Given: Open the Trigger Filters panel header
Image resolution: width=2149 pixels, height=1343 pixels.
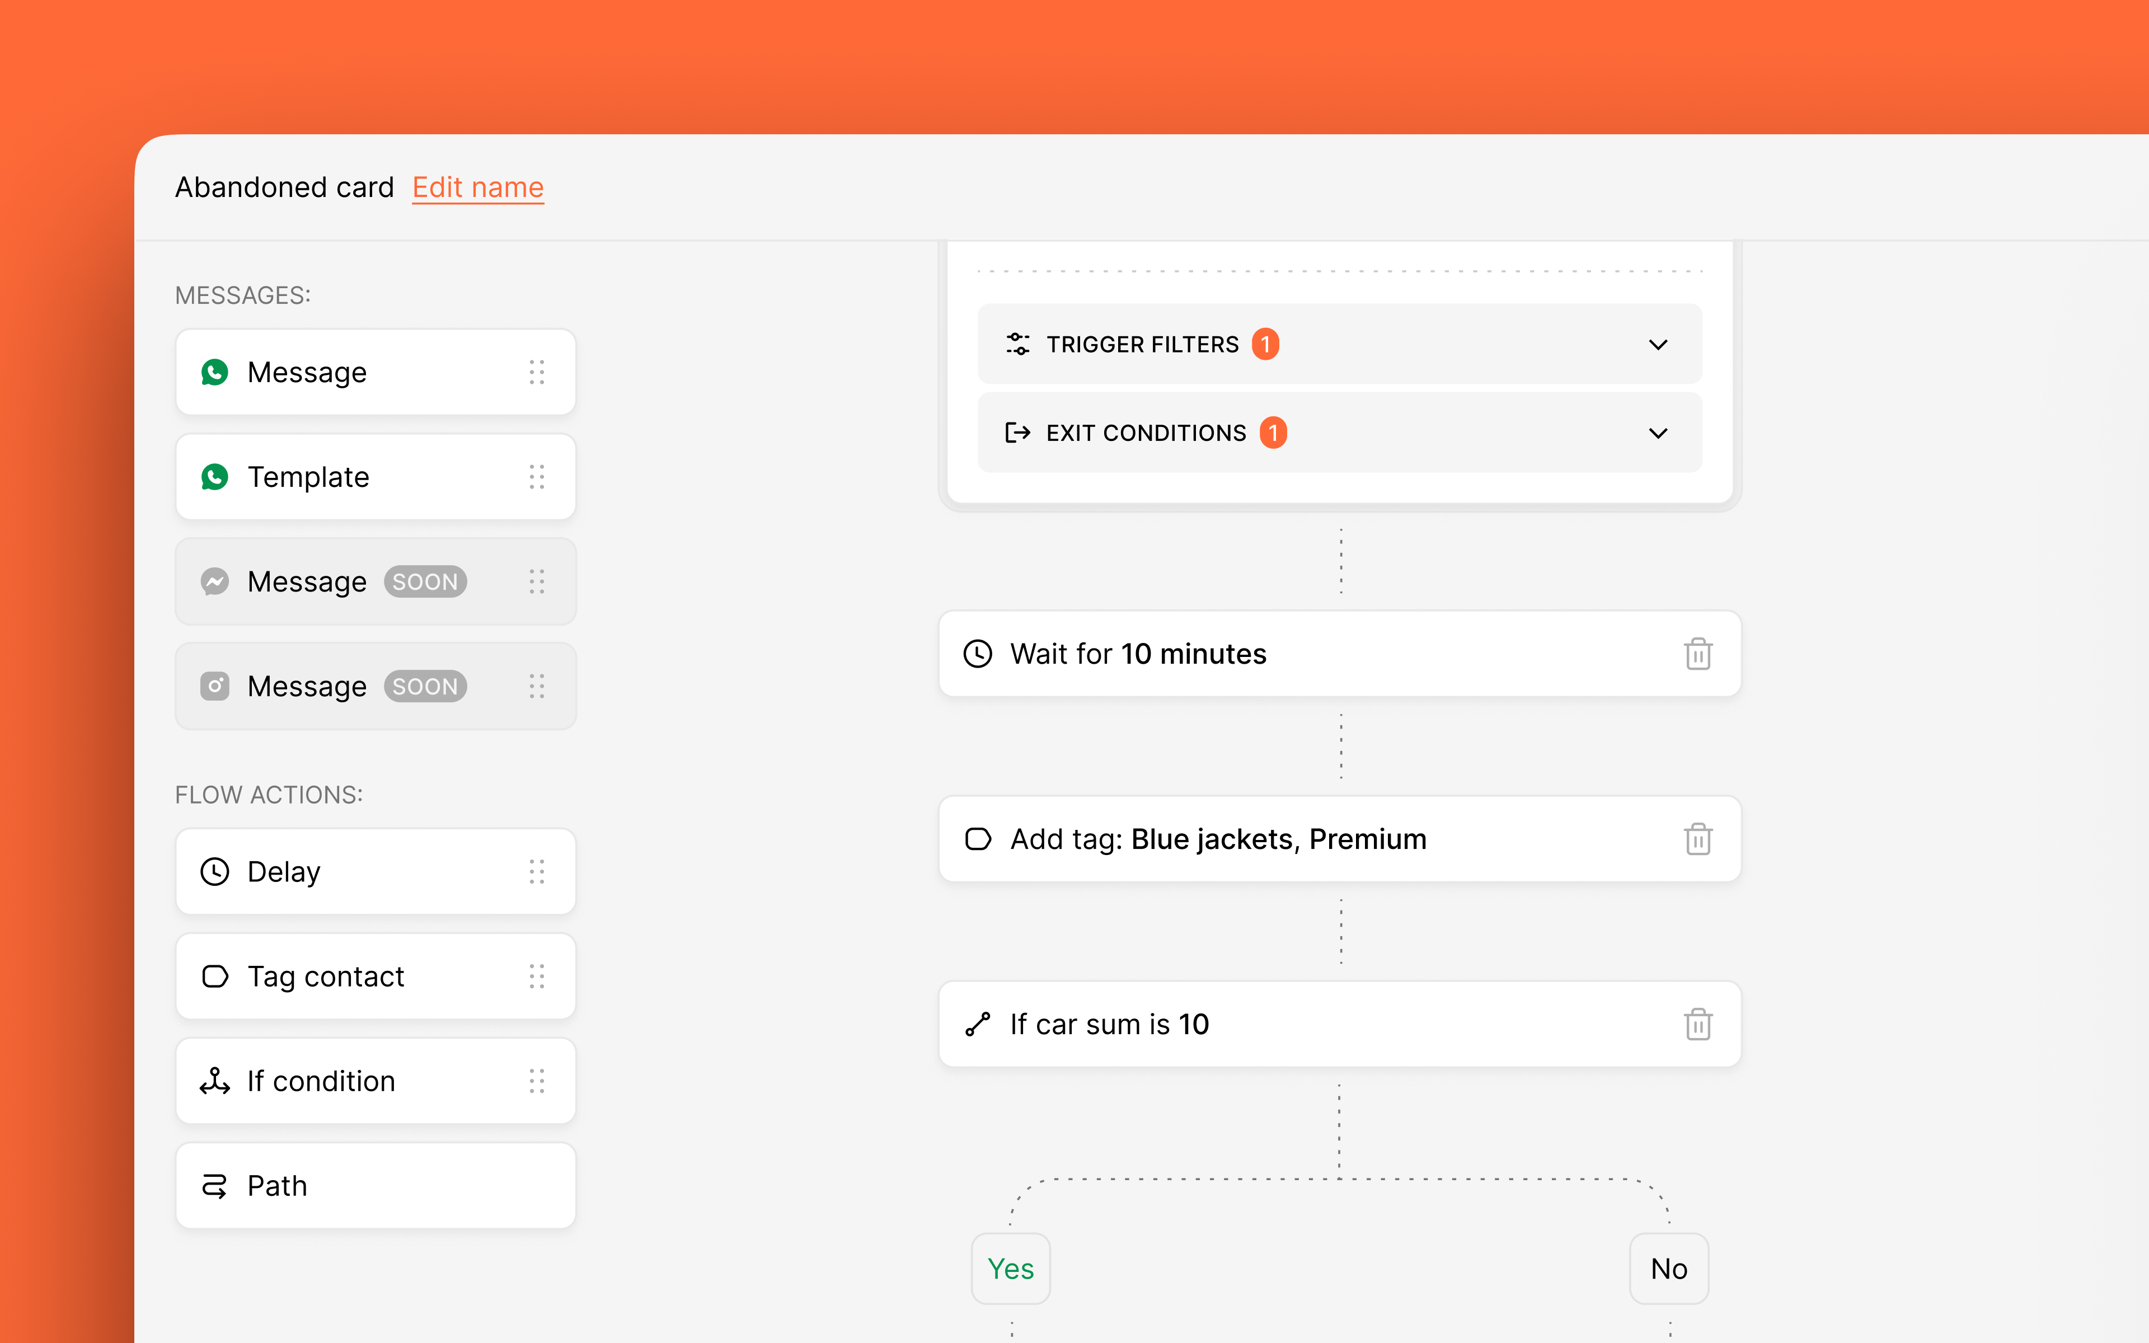Looking at the screenshot, I should click(1339, 345).
